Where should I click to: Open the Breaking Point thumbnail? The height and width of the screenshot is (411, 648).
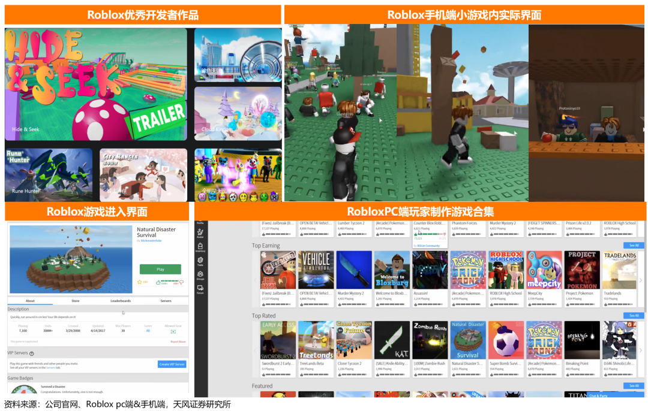(582, 340)
